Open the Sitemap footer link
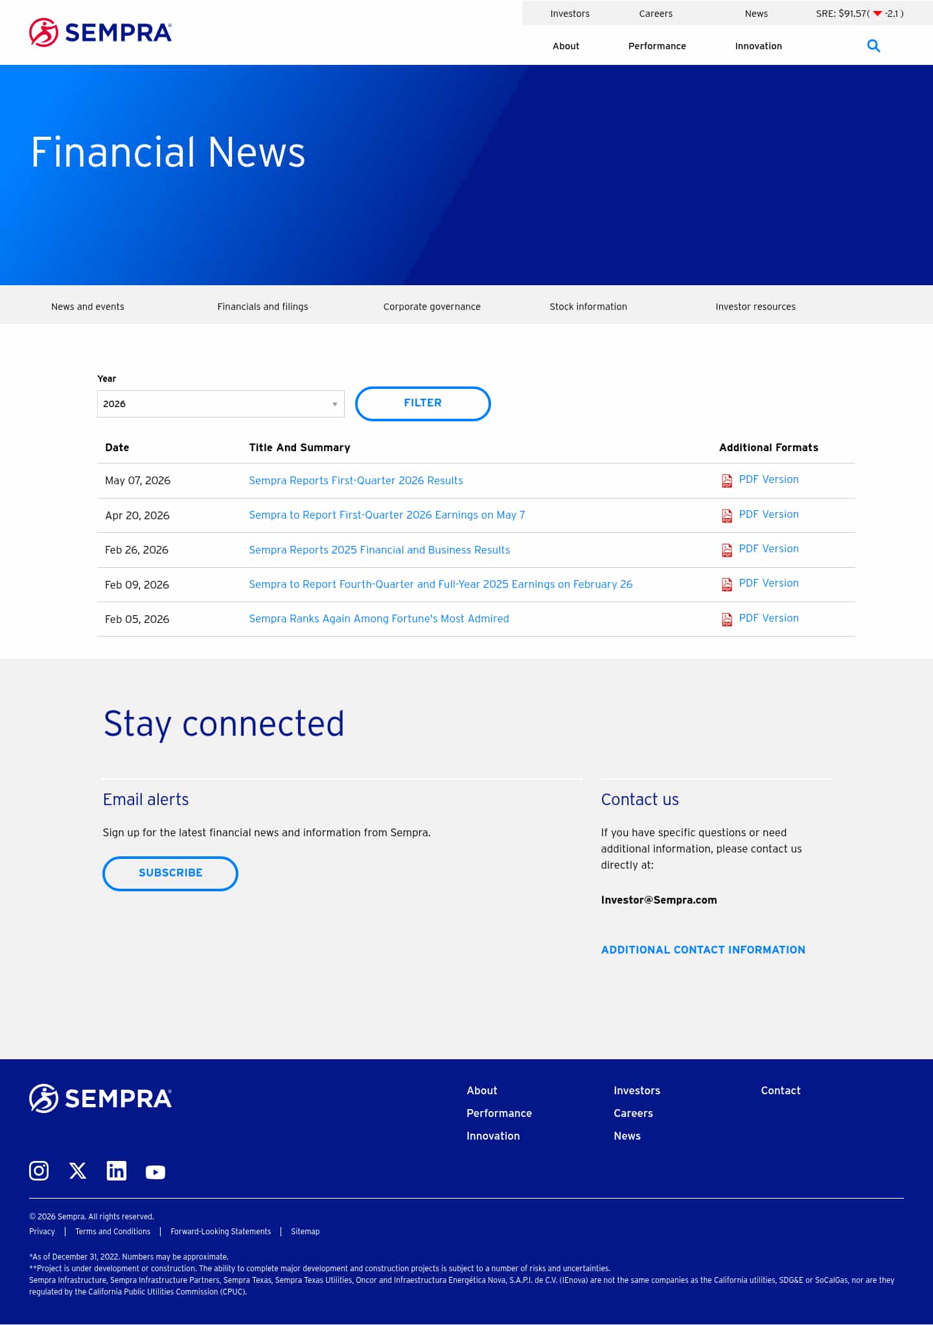Viewport: 933px width, 1325px height. pyautogui.click(x=305, y=1232)
